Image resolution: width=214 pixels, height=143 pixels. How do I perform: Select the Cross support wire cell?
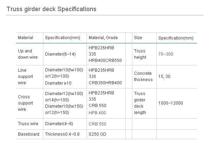coord(26,103)
